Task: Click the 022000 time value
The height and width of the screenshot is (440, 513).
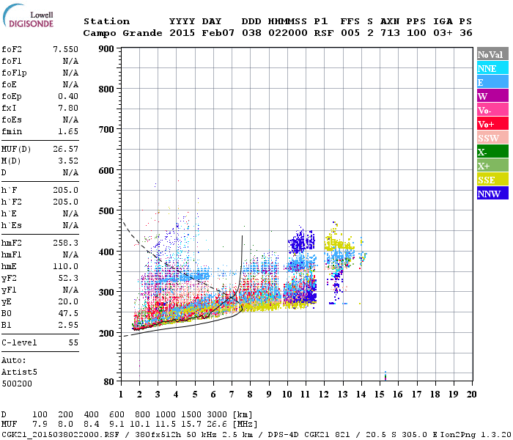Action: pos(288,33)
